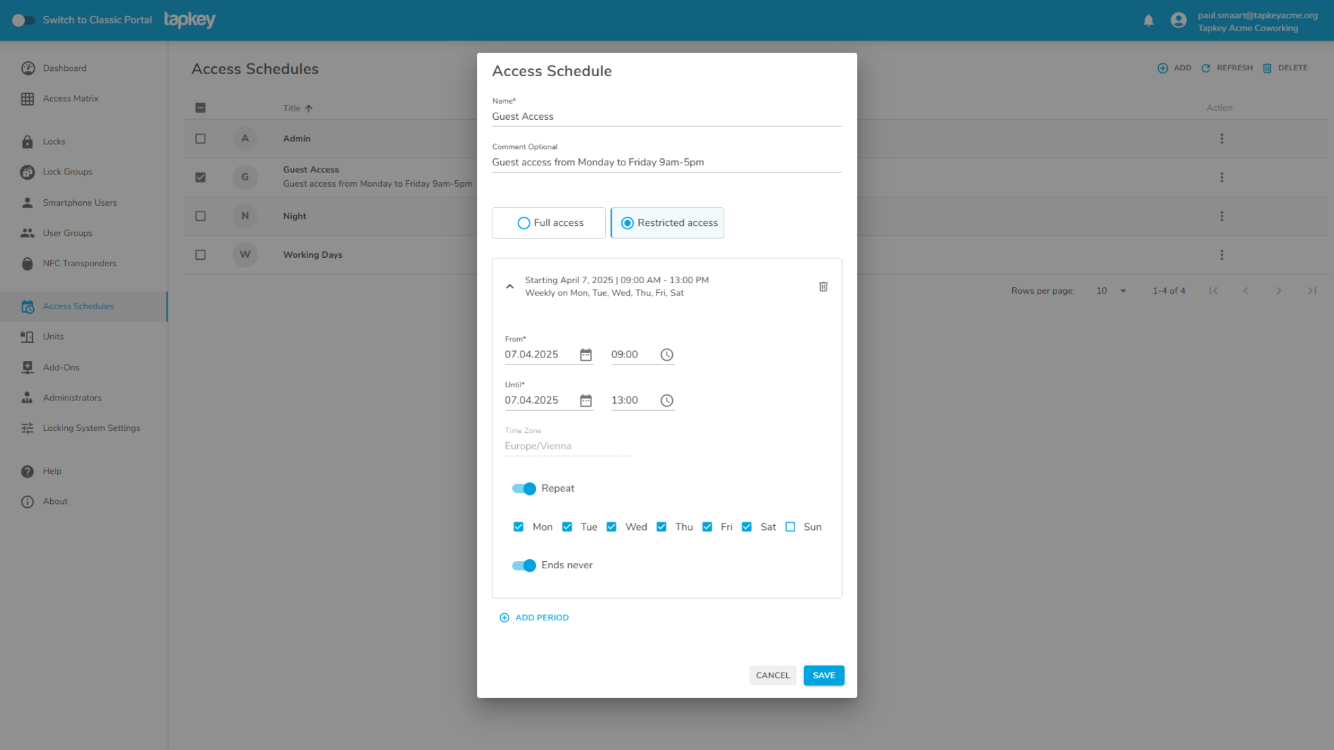This screenshot has height=750, width=1334.
Task: Go to last page of results
Action: pos(1312,291)
